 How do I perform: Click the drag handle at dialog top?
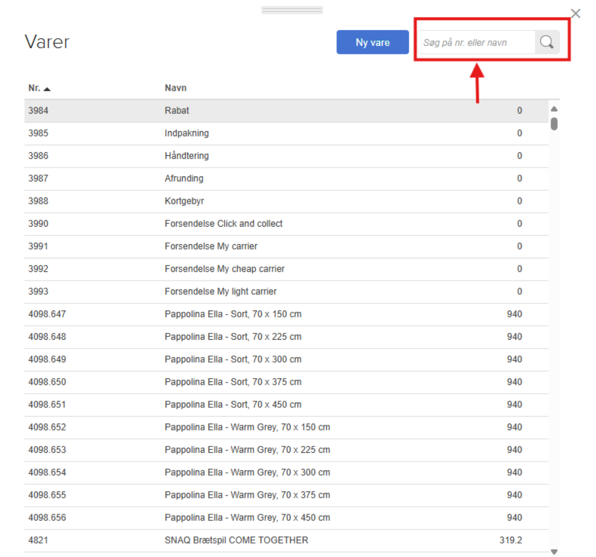point(292,10)
